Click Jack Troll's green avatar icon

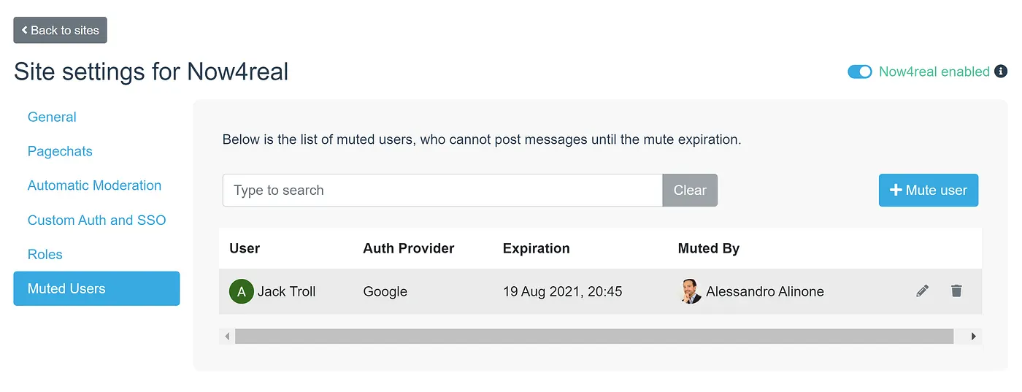point(241,291)
